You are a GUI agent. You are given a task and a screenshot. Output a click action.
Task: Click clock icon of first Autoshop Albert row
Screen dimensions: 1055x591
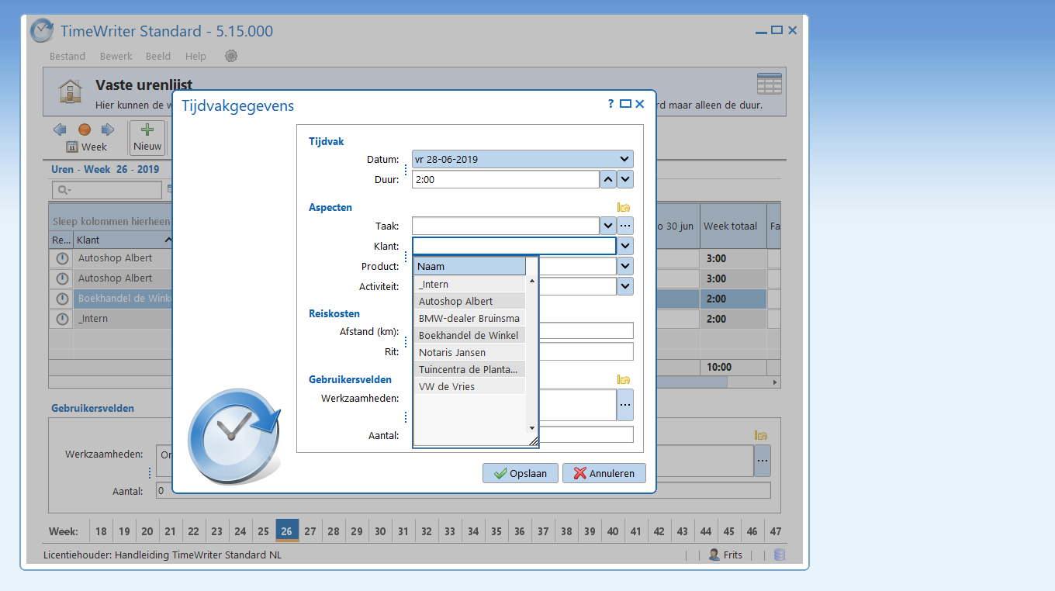[62, 258]
